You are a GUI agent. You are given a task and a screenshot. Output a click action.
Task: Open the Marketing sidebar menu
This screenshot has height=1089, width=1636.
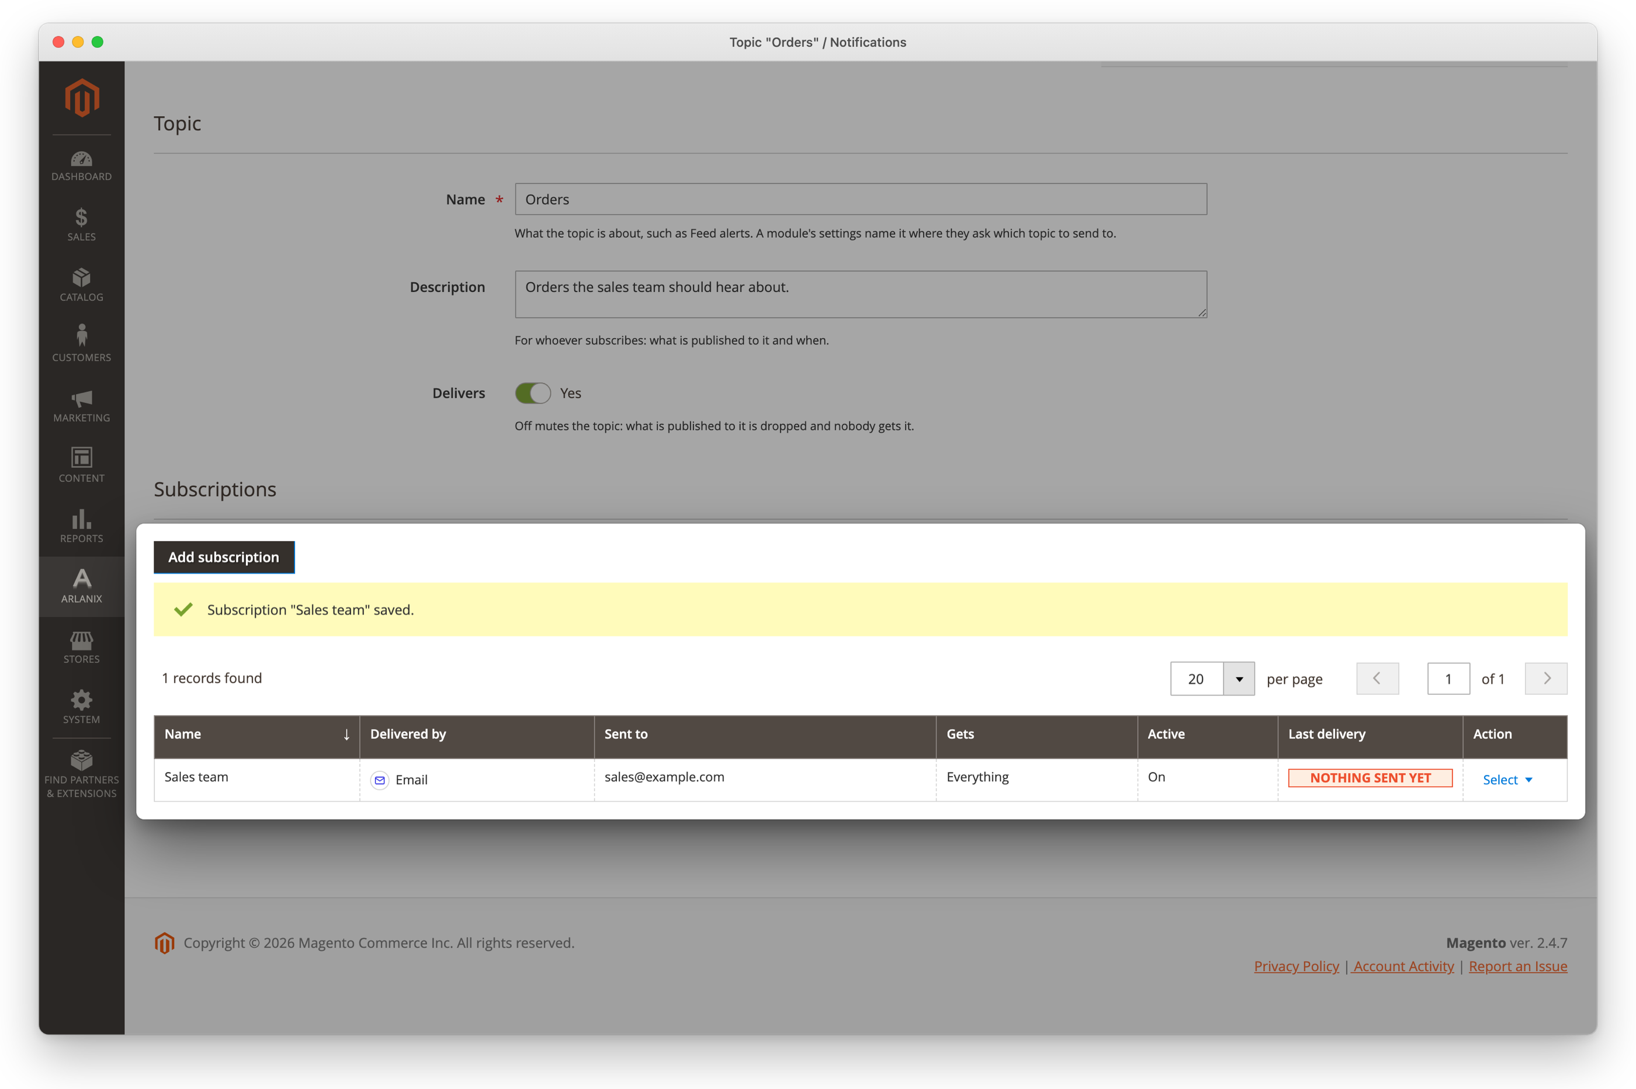click(x=81, y=406)
